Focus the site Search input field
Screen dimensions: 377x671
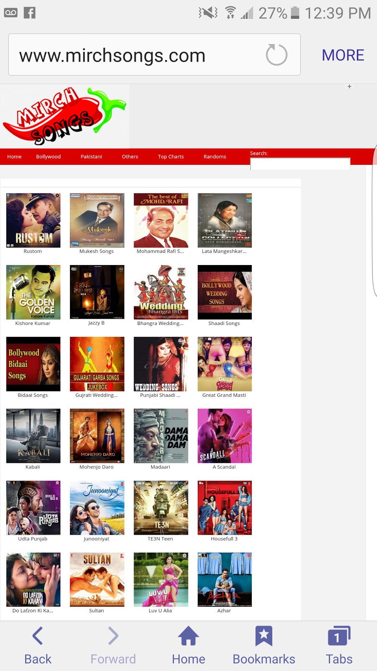[x=300, y=164]
